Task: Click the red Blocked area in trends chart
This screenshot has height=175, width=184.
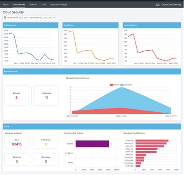Action: pyautogui.click(x=121, y=112)
